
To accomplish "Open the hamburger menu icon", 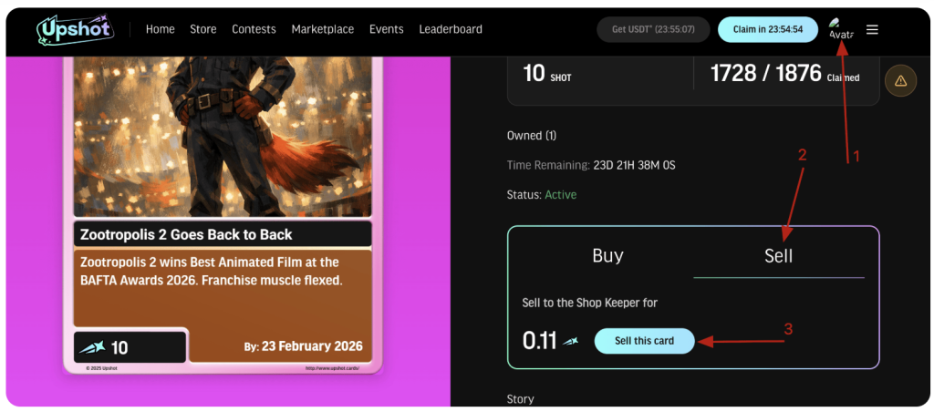I will (872, 29).
